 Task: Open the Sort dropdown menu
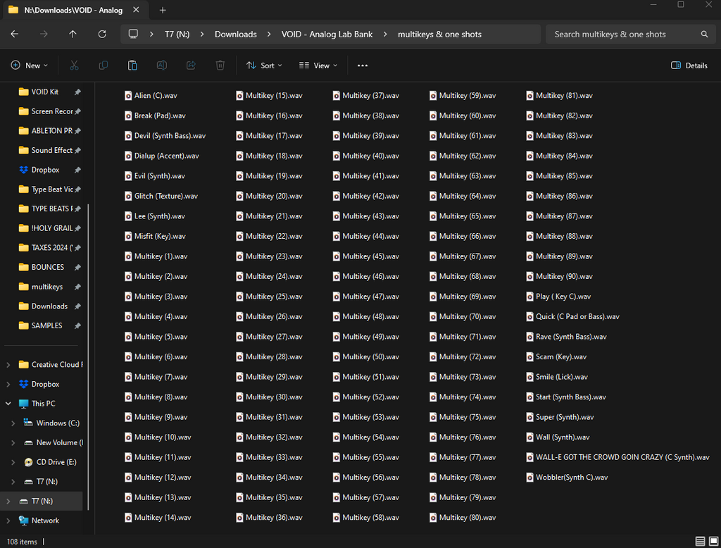point(264,66)
